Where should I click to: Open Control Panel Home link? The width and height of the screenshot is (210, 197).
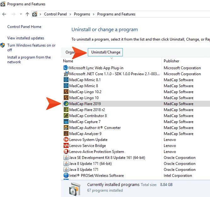24,27
